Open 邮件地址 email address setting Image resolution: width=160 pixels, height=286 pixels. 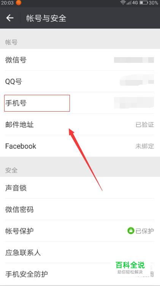pyautogui.click(x=80, y=125)
